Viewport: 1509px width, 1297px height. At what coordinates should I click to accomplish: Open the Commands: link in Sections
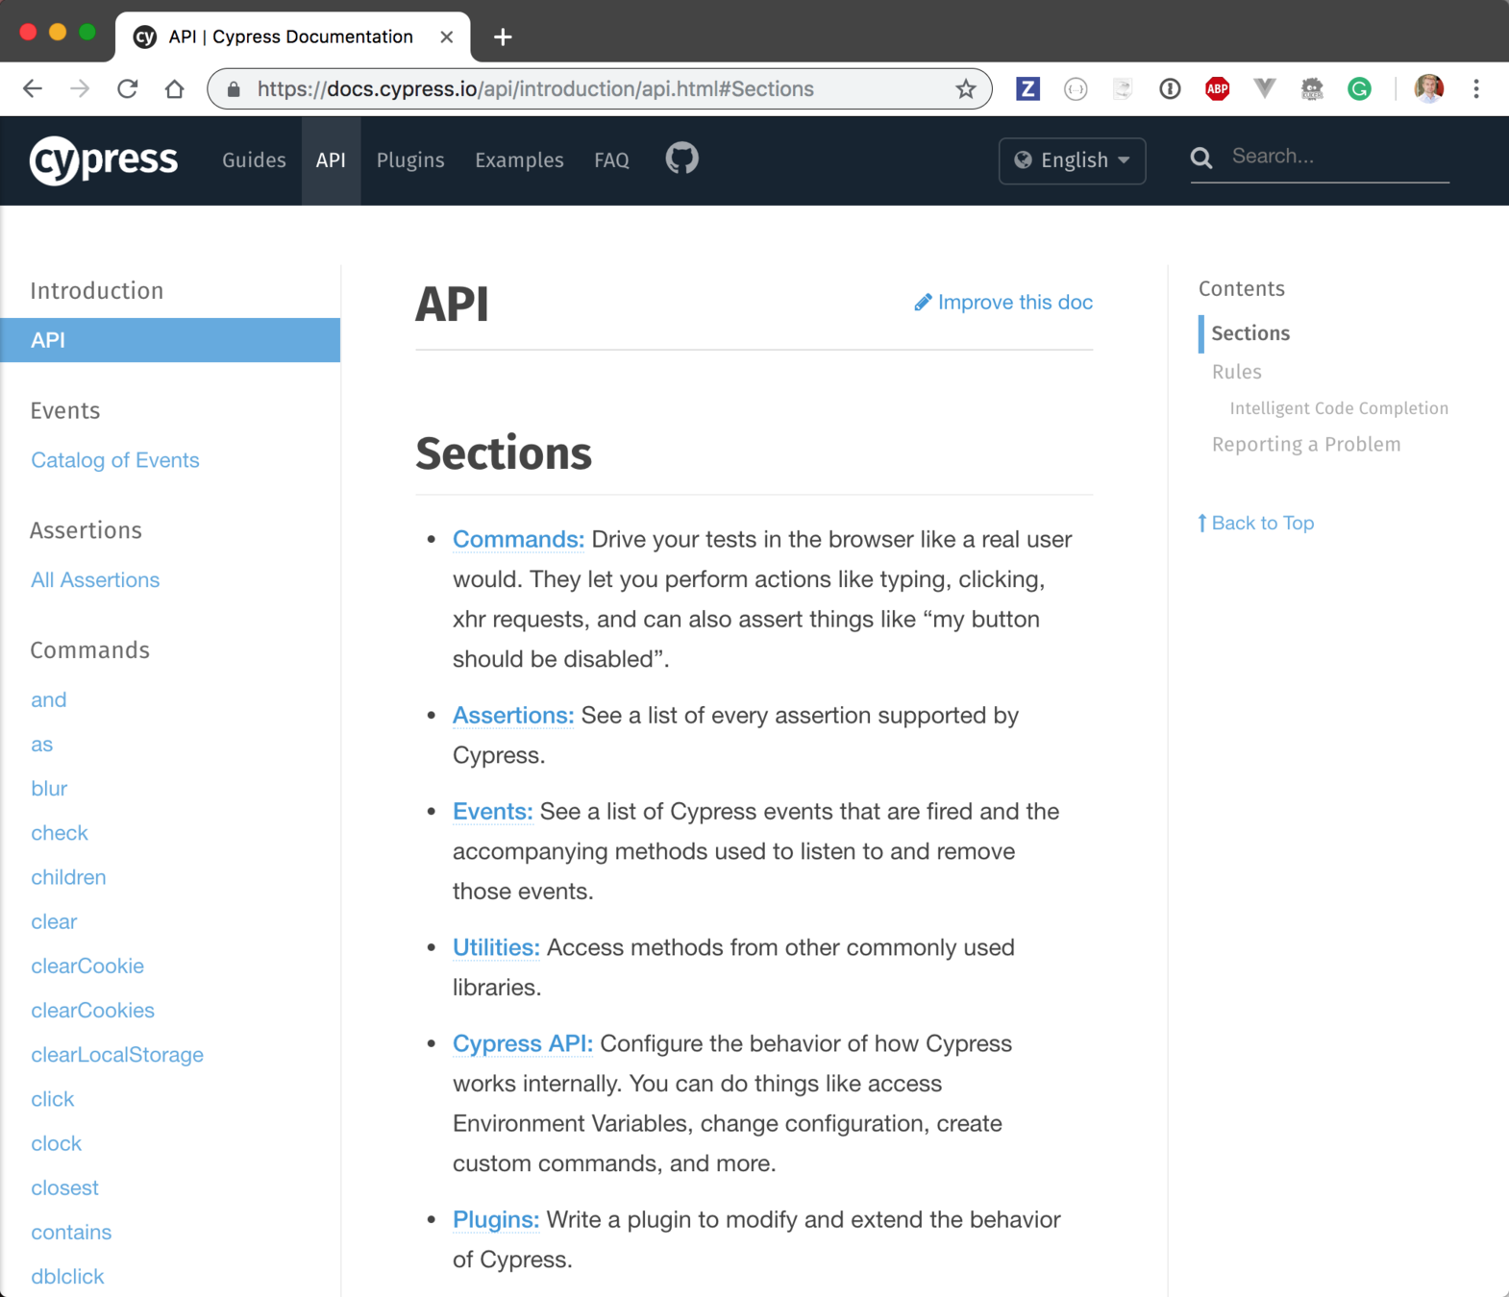(x=518, y=539)
